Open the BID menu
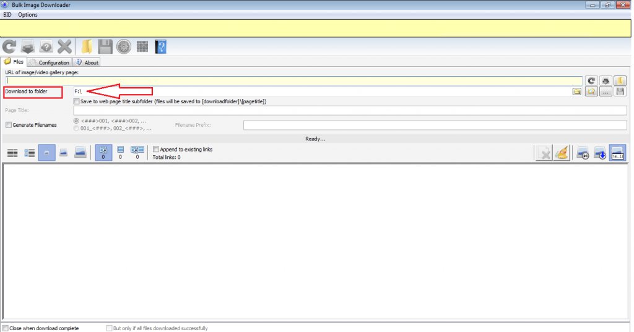Viewport: 634px width, 332px height. pyautogui.click(x=7, y=15)
